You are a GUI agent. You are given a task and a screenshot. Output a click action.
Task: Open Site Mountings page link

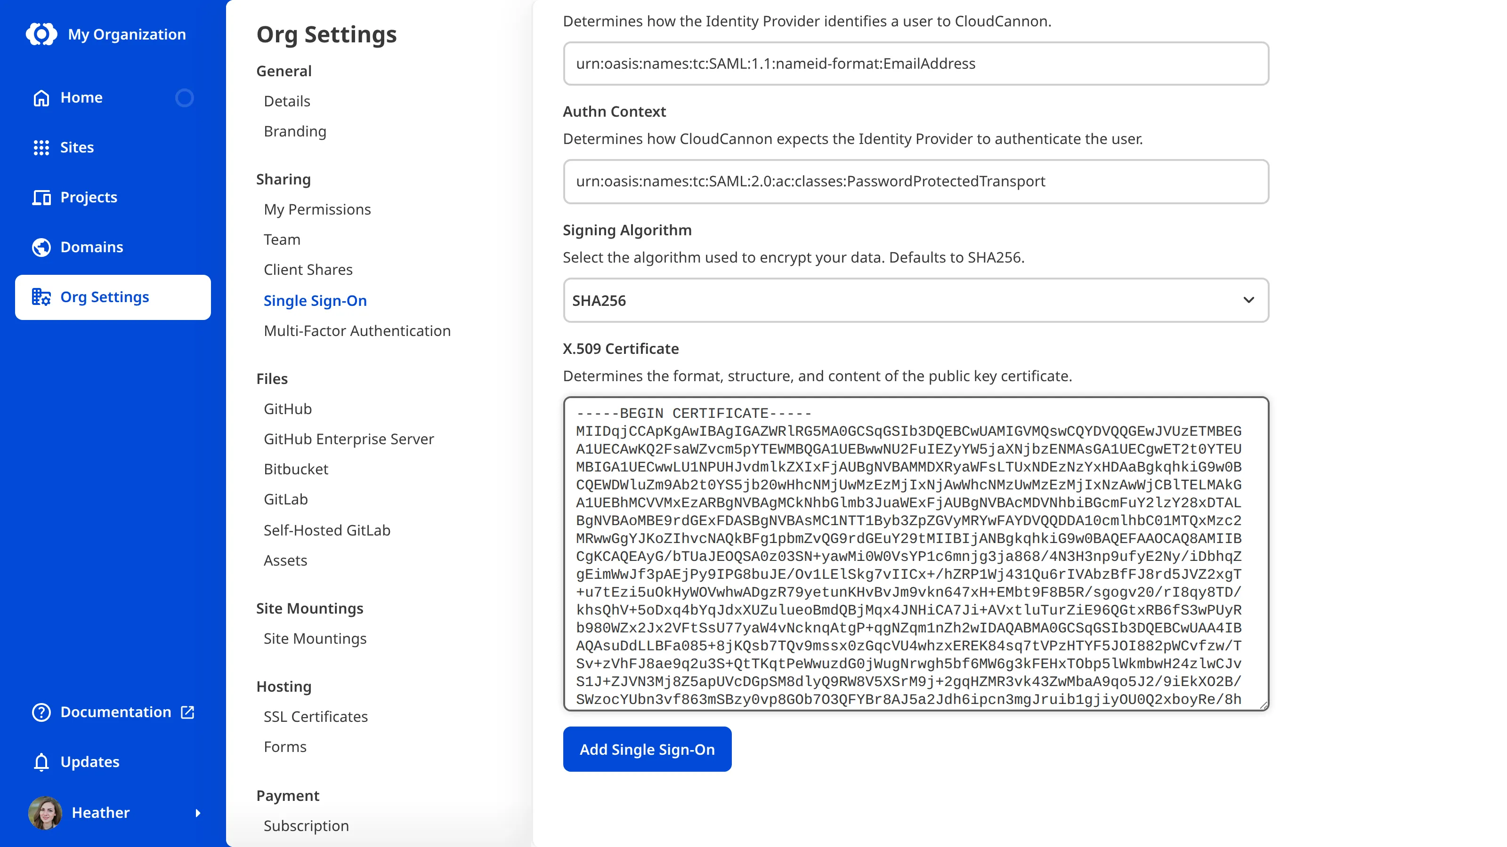[x=316, y=639]
